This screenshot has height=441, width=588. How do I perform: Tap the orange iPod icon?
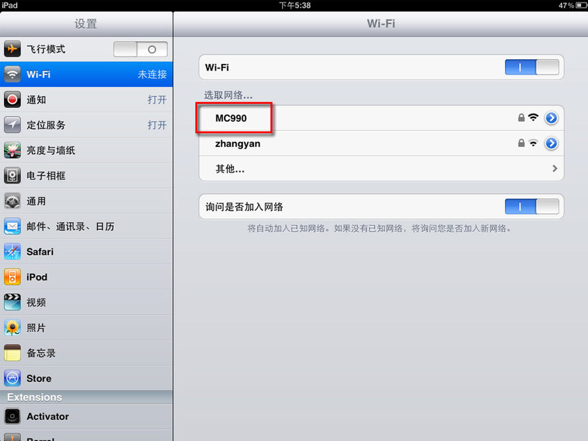12,277
